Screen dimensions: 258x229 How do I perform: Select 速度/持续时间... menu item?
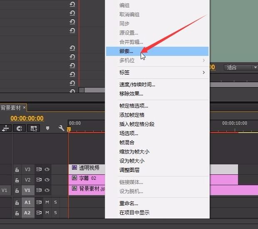[x=157, y=85]
